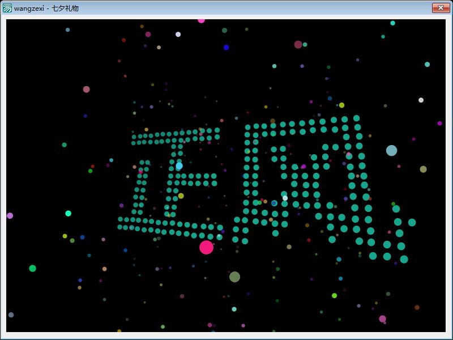The width and height of the screenshot is (453, 340).
Task: Close the 七夕礼物 window
Action: (441, 8)
